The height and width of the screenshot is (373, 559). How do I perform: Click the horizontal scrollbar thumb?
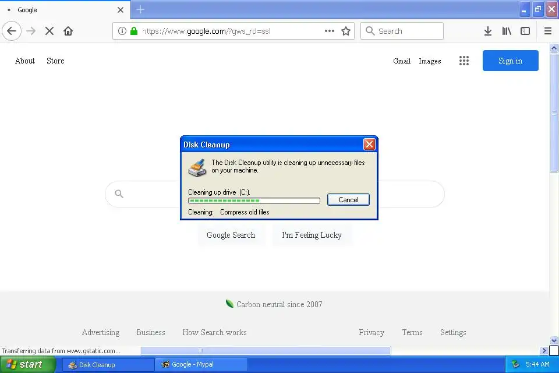[266, 350]
